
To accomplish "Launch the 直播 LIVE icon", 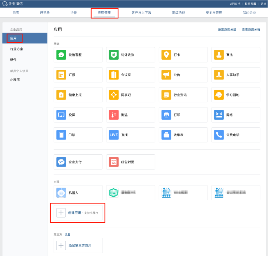I will pyautogui.click(x=114, y=135).
